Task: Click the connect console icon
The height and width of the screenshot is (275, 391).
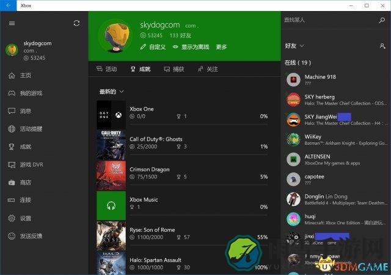Action: point(12,200)
